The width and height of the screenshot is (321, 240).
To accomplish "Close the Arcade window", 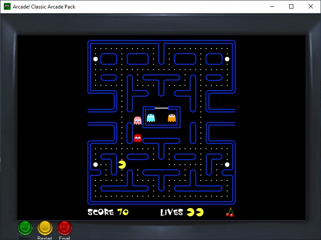I will coord(311,6).
